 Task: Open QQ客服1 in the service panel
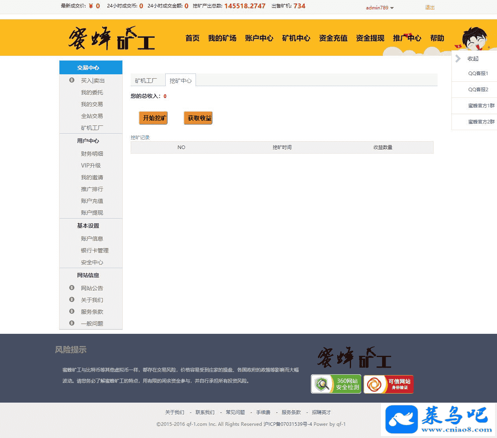(x=478, y=74)
